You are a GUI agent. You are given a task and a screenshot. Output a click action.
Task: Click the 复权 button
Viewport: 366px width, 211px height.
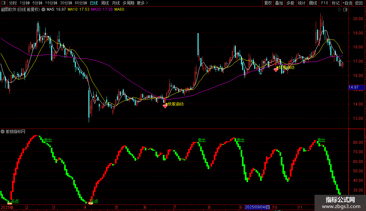(x=268, y=3)
